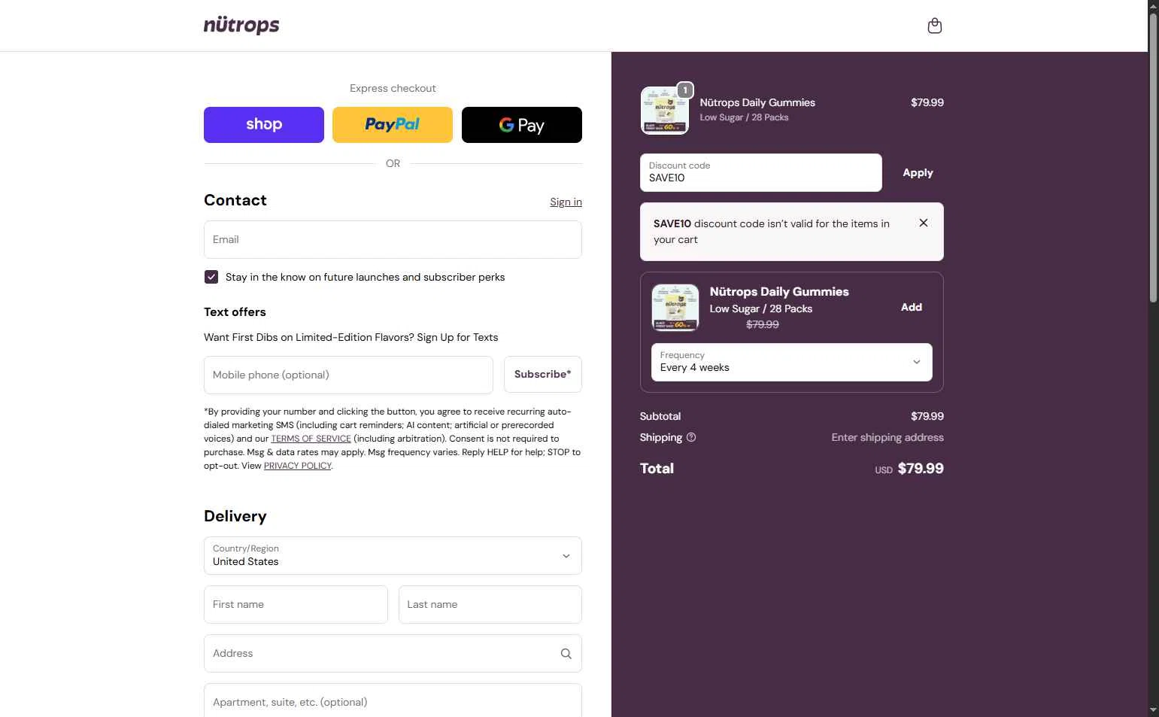Click the scrollbar up arrow
This screenshot has width=1159, height=717.
point(1153,6)
